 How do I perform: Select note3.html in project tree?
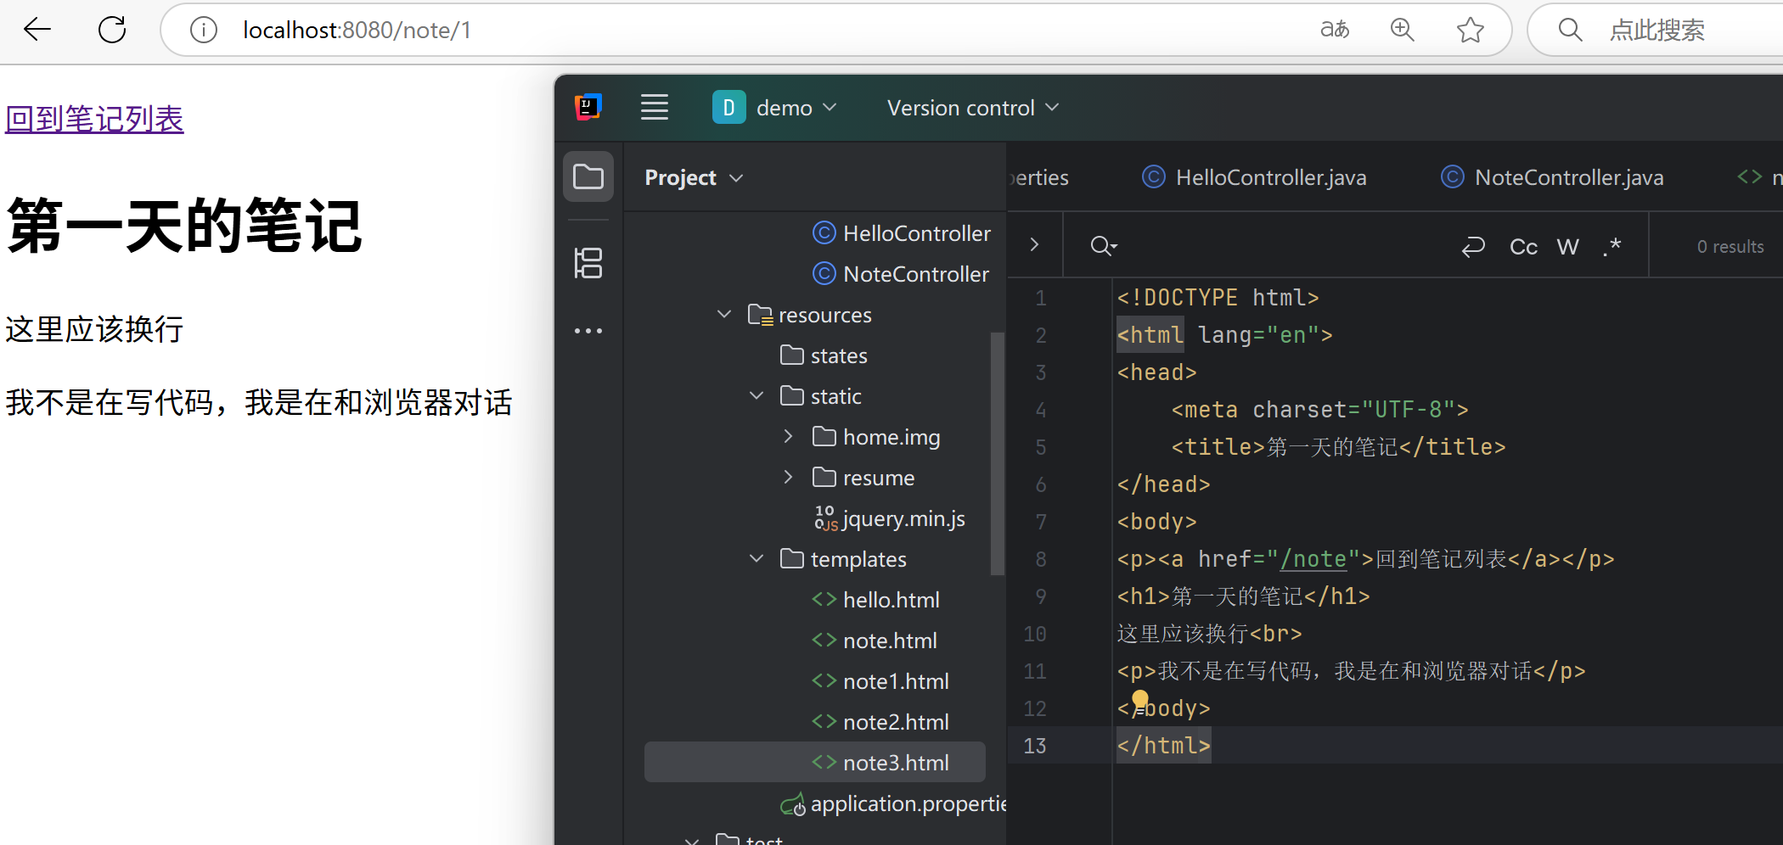click(x=815, y=763)
